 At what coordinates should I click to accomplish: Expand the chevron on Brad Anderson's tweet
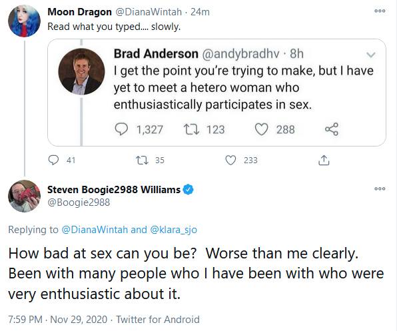pos(371,55)
